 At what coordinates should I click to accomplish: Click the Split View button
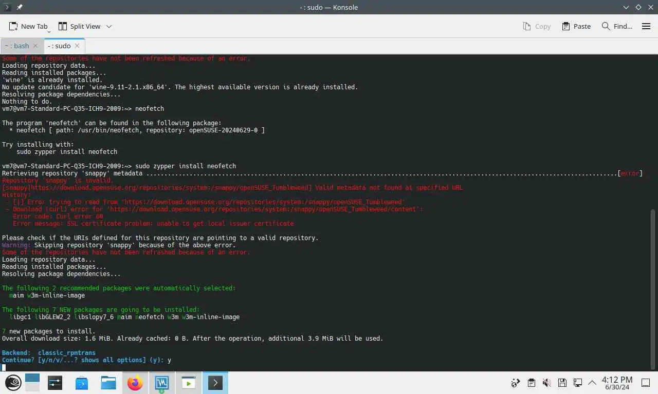79,26
